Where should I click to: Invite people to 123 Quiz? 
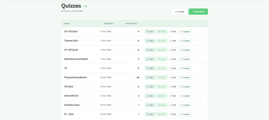coord(162,87)
